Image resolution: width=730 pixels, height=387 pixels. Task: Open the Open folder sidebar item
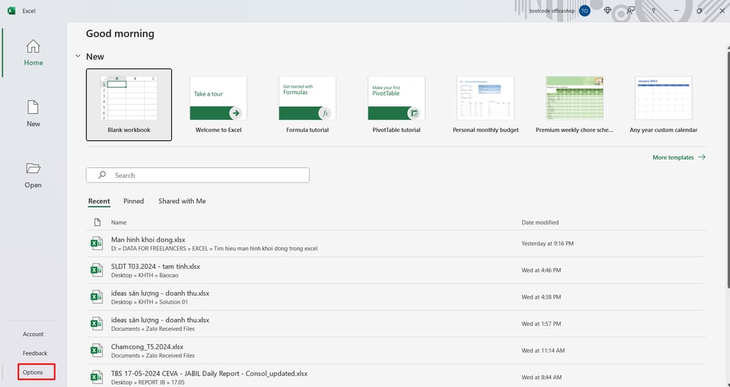[33, 175]
